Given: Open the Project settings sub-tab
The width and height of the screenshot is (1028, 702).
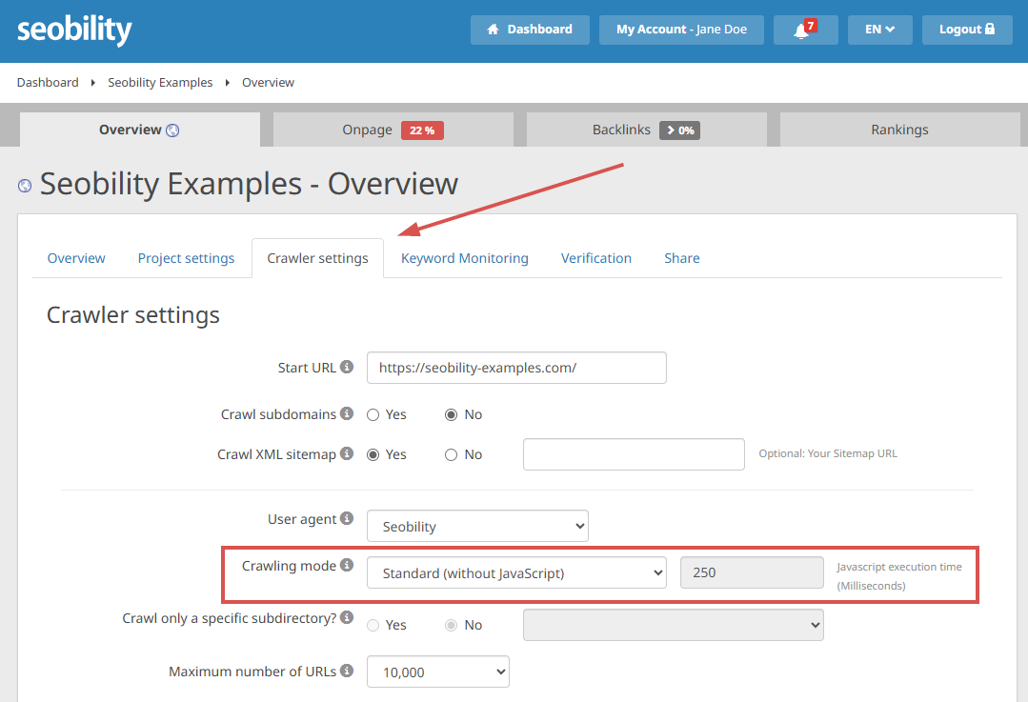Looking at the screenshot, I should coord(186,258).
